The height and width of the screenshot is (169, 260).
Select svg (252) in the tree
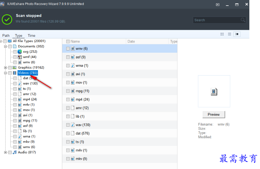(x=30, y=52)
